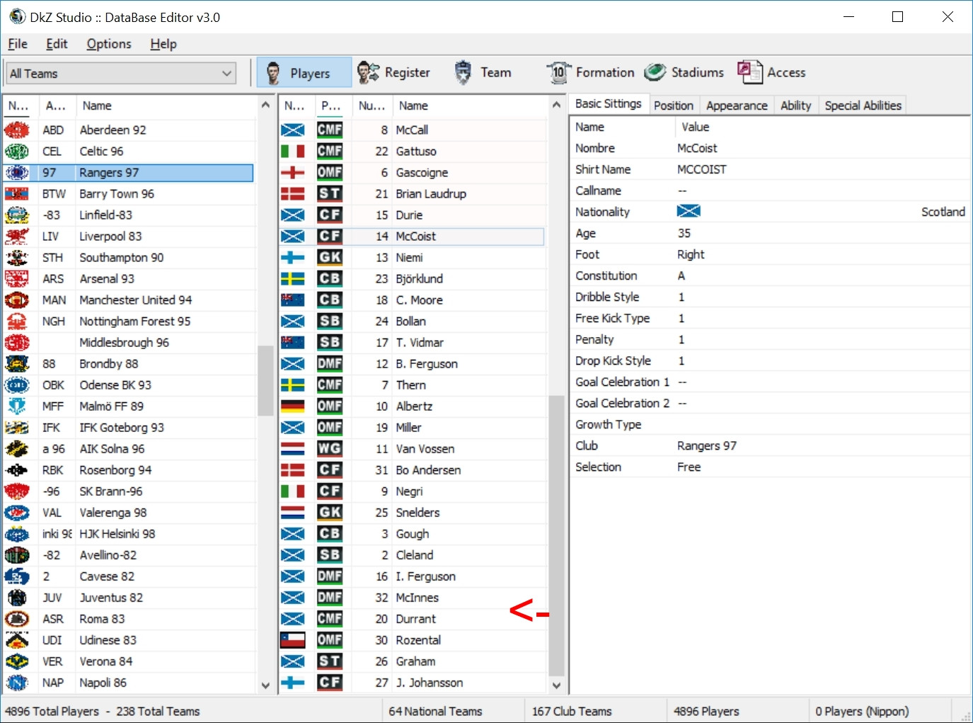Click the Aberdeen 92 club crest
This screenshot has width=973, height=723.
pyautogui.click(x=17, y=130)
